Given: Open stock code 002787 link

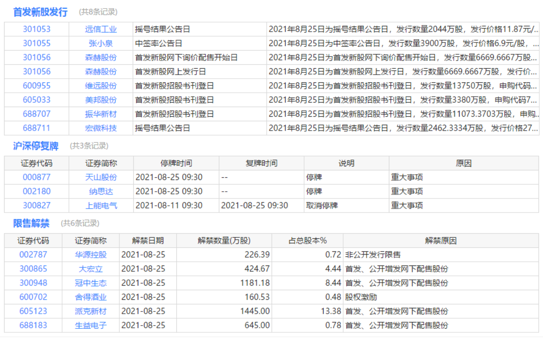Looking at the screenshot, I should pyautogui.click(x=33, y=255).
